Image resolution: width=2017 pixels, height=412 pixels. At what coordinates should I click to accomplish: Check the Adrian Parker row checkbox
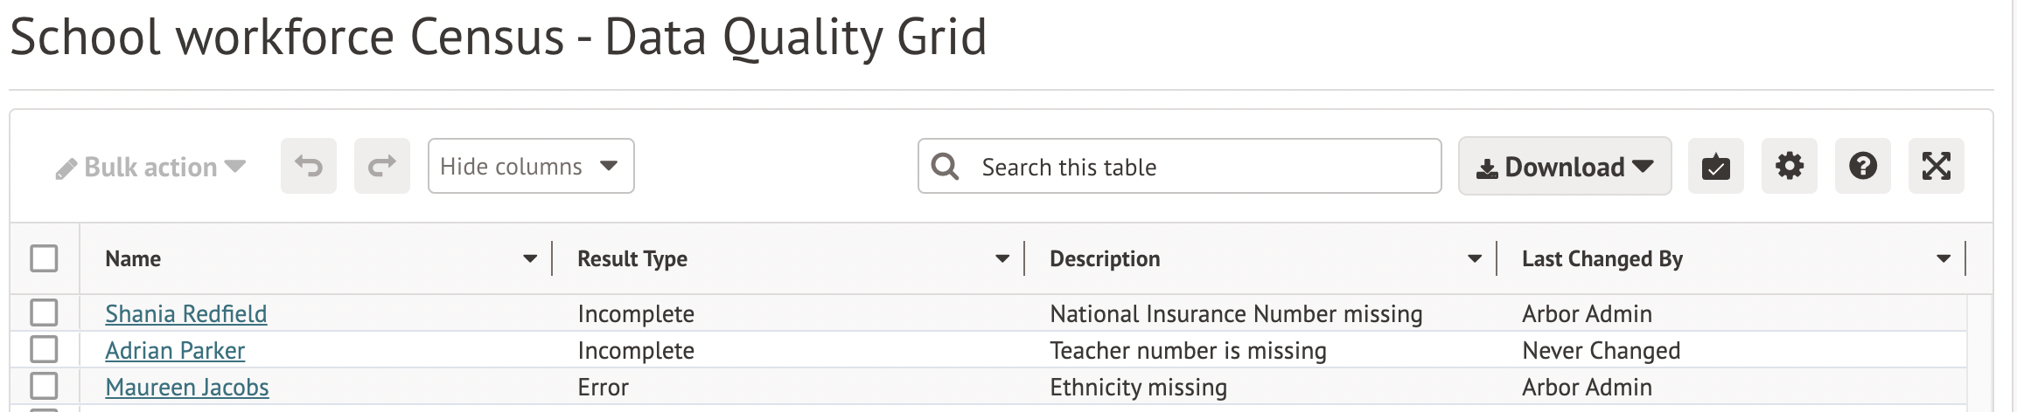pyautogui.click(x=44, y=349)
